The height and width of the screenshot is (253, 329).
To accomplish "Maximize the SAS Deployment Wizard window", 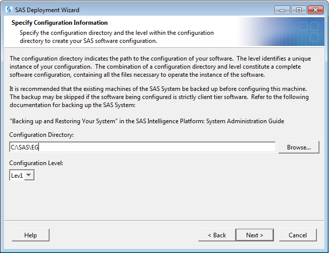I will 298,10.
